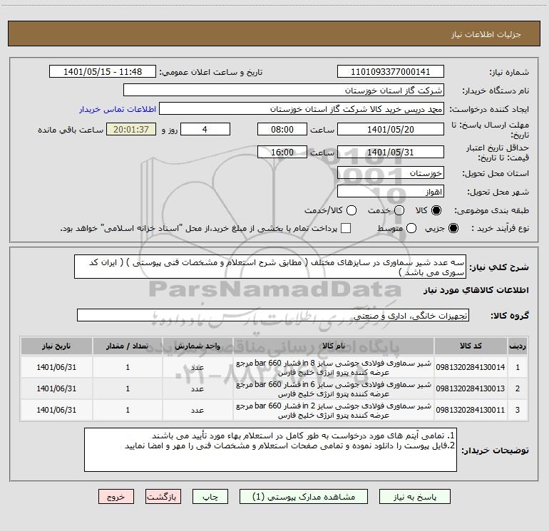Click the general description field شرح کلی نیاز

click(x=270, y=267)
